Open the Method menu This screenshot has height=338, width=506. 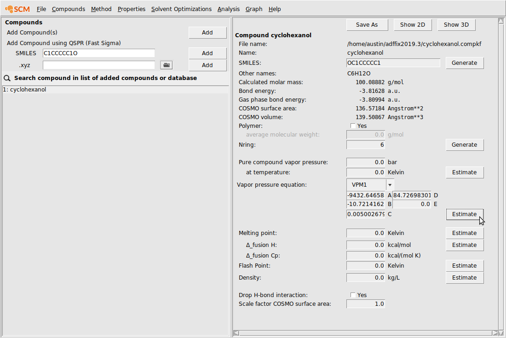coord(101,9)
